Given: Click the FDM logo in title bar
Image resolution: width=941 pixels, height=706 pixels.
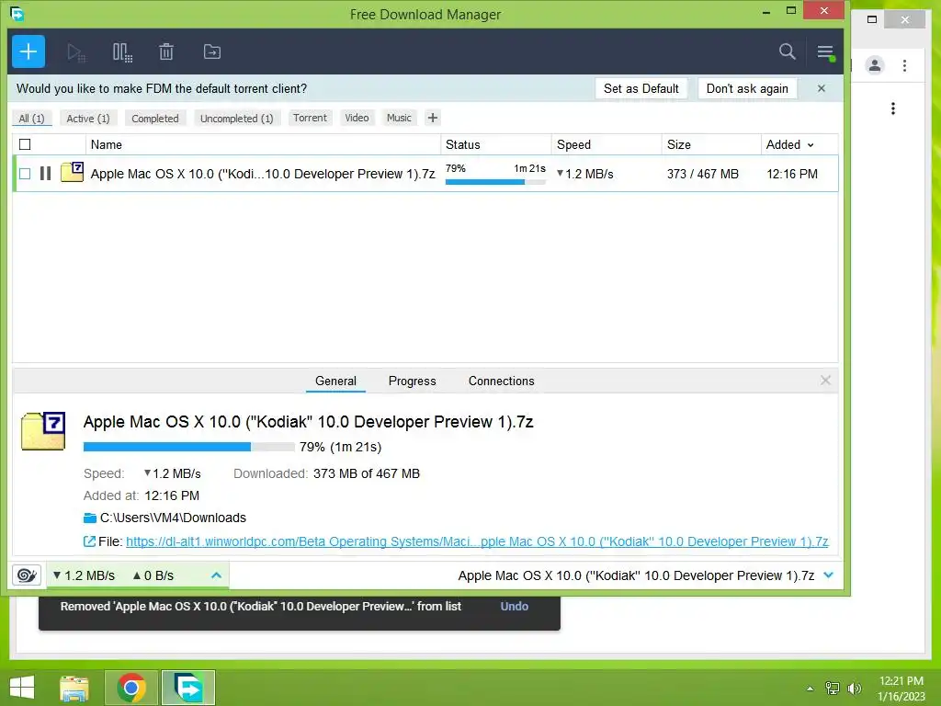Looking at the screenshot, I should tap(17, 13).
